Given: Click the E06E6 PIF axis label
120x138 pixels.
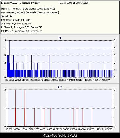Looking at the screenshot, I should coord(74,129).
